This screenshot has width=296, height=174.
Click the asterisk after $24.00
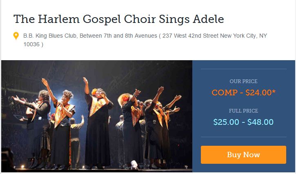[274, 92]
